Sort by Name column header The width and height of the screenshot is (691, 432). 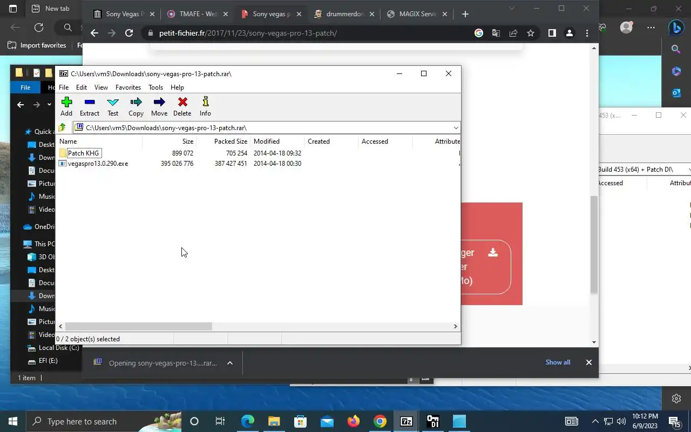(x=99, y=141)
